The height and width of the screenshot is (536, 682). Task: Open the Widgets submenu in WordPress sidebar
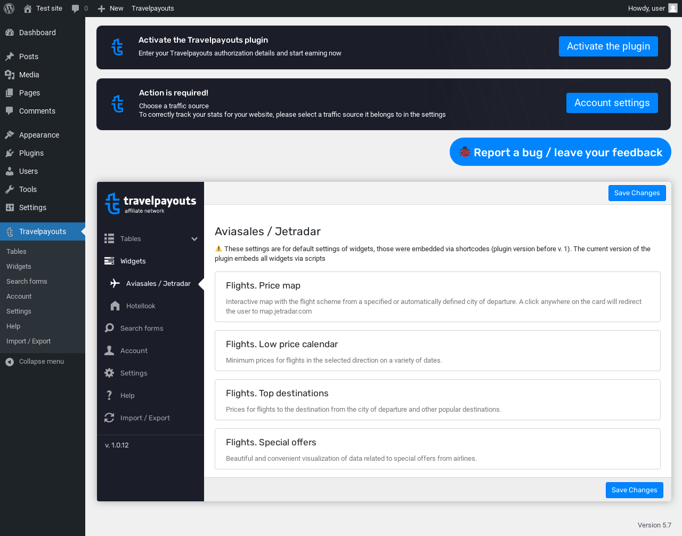tap(19, 267)
